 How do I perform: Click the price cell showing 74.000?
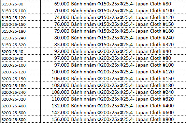[x=55, y=17]
